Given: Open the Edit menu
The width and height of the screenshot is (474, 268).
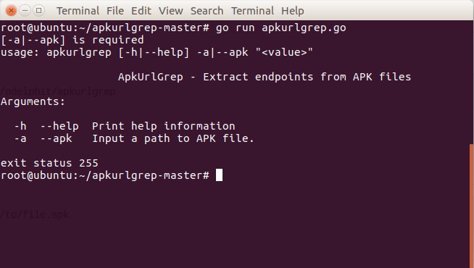Looking at the screenshot, I should pyautogui.click(x=141, y=11).
